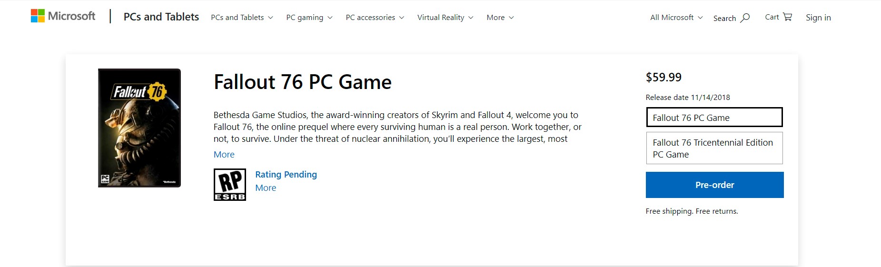Expand the PCs and Tablets dropdown menu

[242, 18]
